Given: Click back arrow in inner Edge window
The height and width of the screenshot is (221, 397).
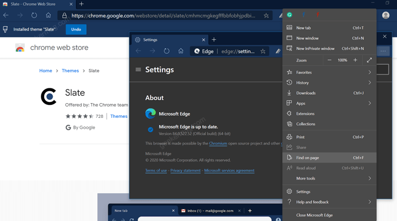Looking at the screenshot, I should pyautogui.click(x=138, y=51).
